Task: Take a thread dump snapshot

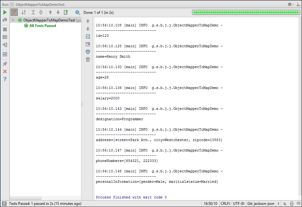Action: 5,37
